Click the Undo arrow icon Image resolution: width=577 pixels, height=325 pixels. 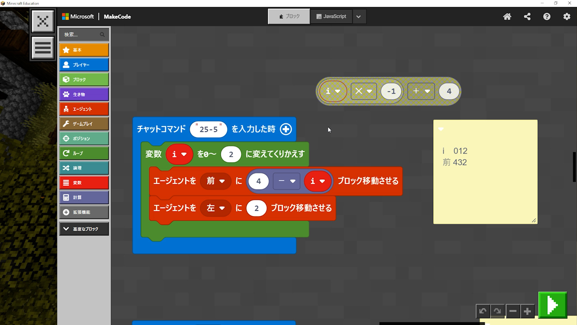[x=483, y=311]
